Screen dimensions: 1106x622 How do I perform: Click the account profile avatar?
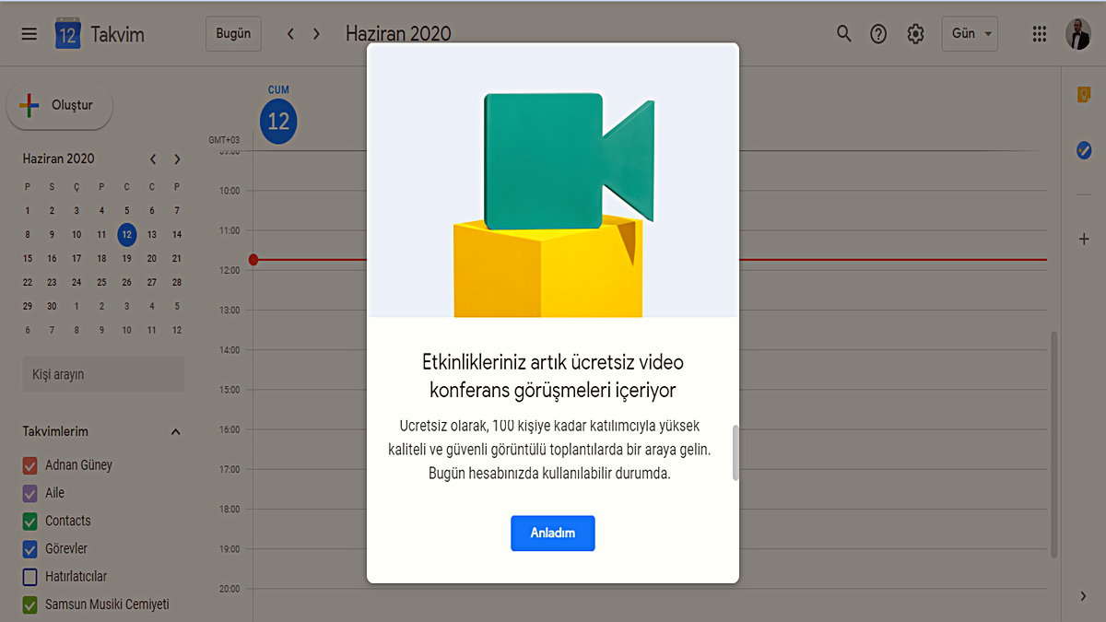click(x=1078, y=34)
